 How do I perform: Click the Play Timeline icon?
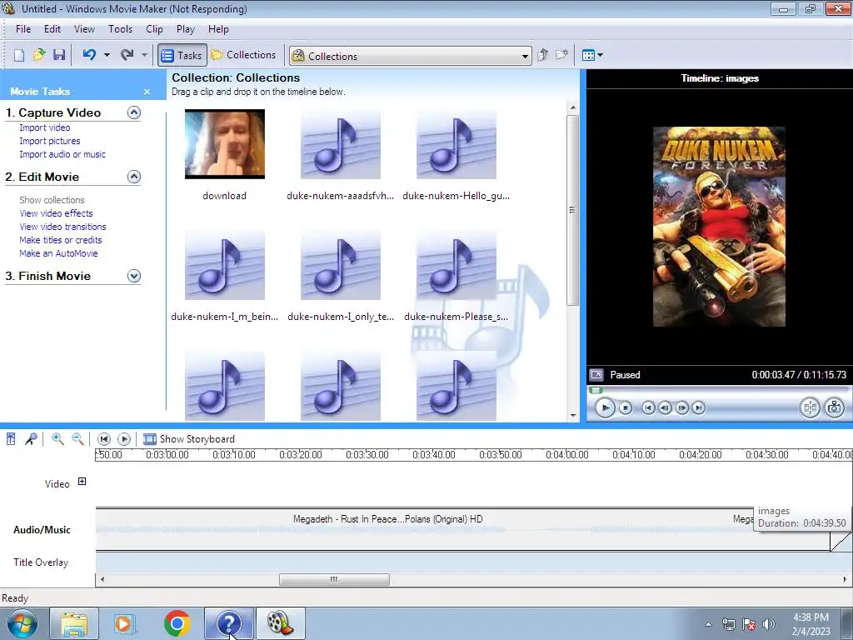tap(124, 438)
